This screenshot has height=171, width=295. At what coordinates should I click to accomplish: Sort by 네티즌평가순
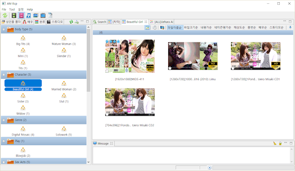[223, 28]
